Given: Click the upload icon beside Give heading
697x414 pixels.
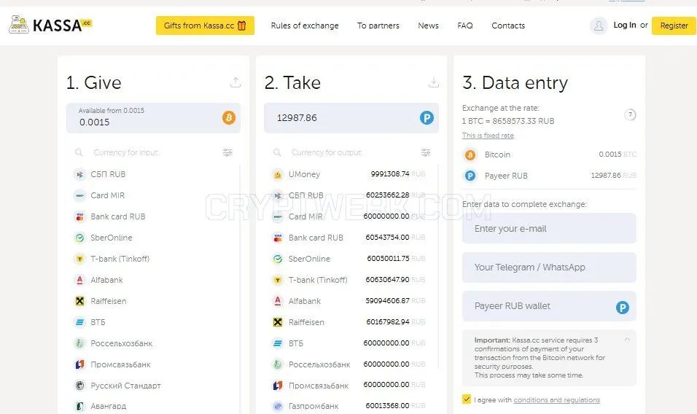Looking at the screenshot, I should pos(235,82).
